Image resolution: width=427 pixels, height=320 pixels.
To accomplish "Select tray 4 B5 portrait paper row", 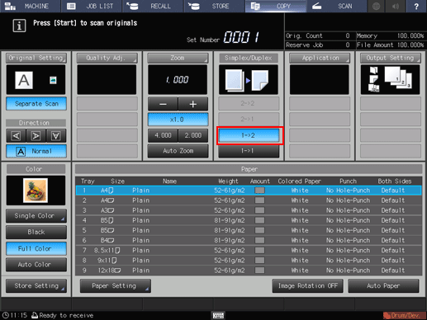I will [x=249, y=220].
